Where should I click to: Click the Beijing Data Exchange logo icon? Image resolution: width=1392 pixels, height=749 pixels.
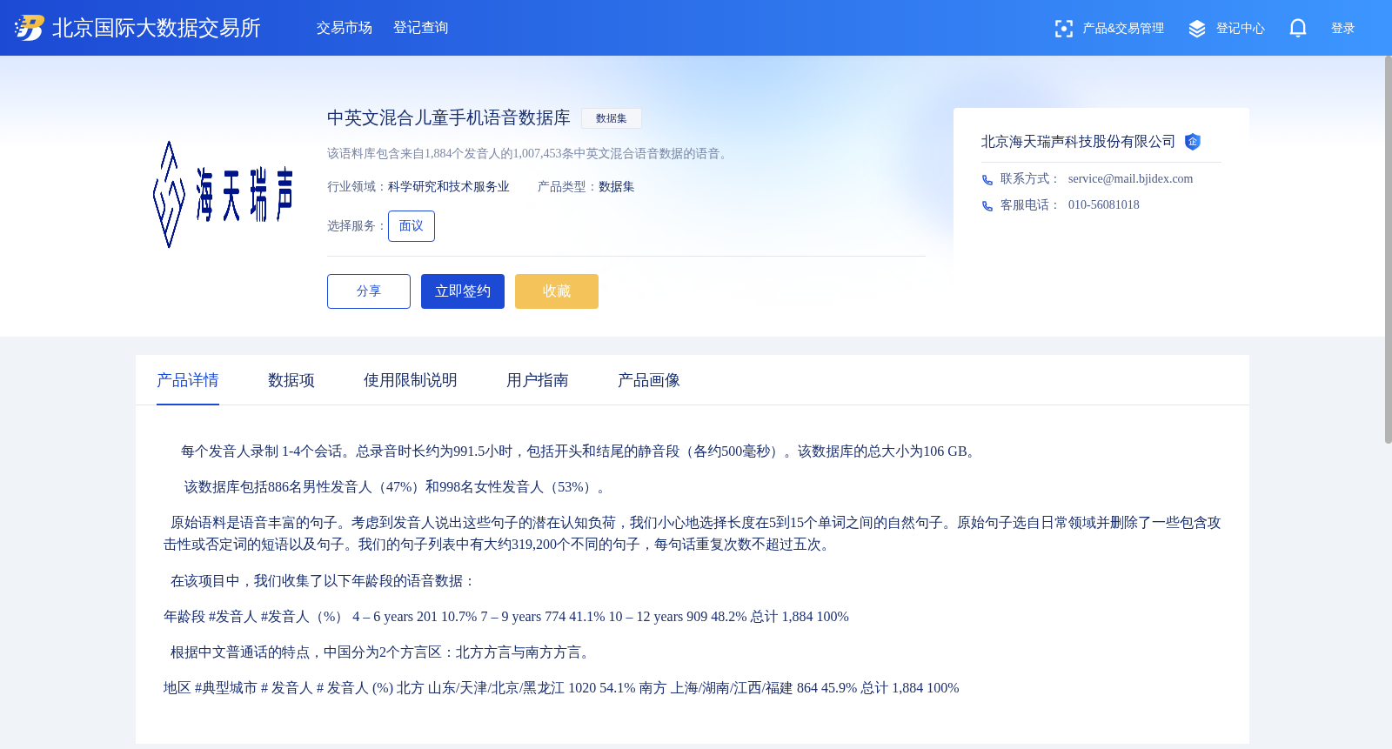pos(30,28)
